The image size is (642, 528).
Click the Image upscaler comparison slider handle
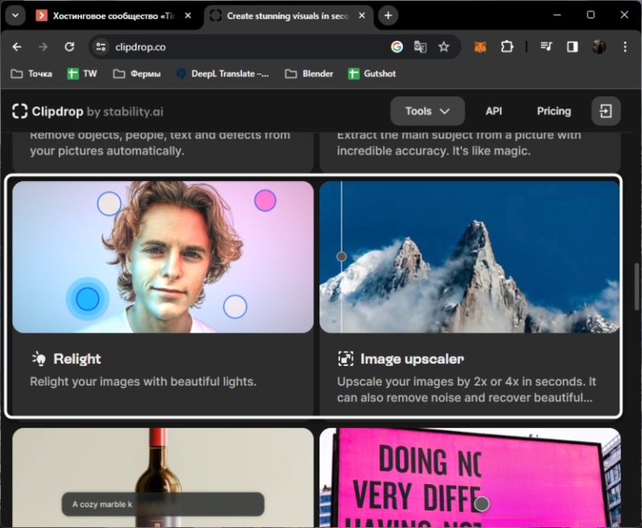(x=342, y=256)
